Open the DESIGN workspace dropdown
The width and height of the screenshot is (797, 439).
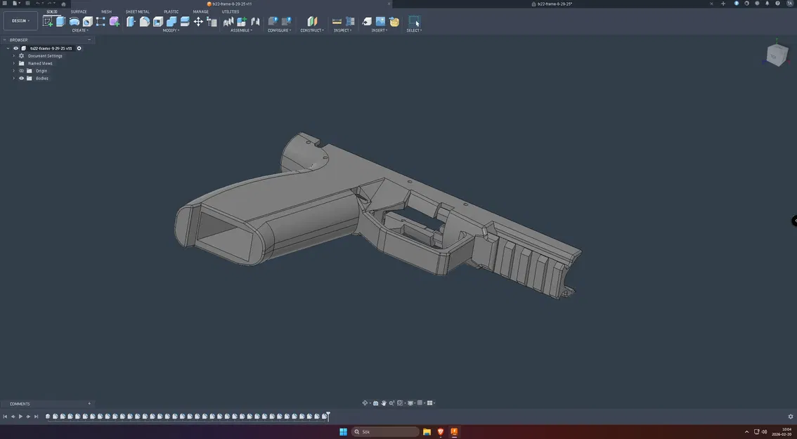(20, 21)
